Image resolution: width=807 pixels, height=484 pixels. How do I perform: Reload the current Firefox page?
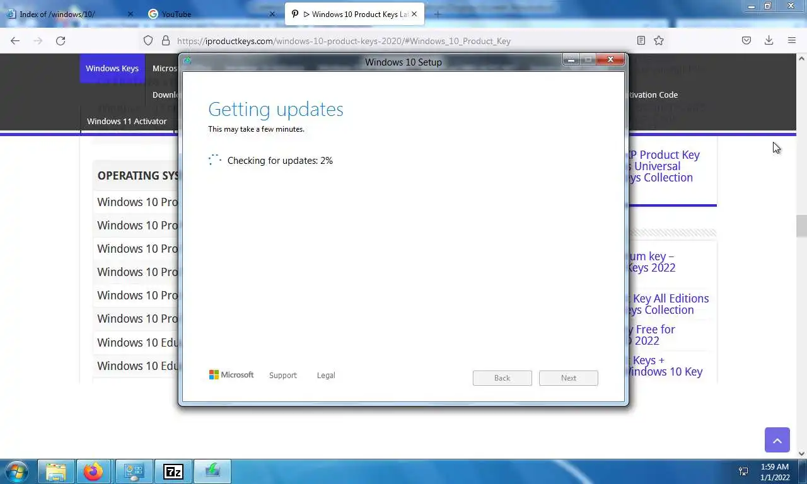pos(61,40)
